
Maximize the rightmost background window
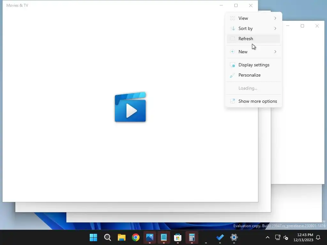[302, 26]
